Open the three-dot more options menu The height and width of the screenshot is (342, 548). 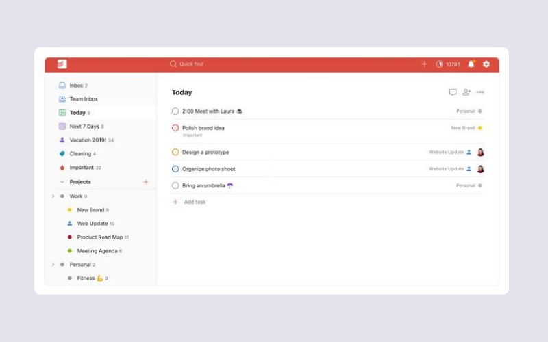pos(480,92)
